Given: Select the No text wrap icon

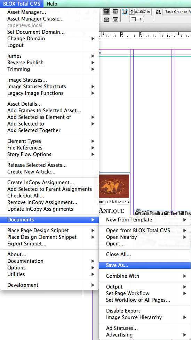Looking at the screenshot, I should [106, 12].
